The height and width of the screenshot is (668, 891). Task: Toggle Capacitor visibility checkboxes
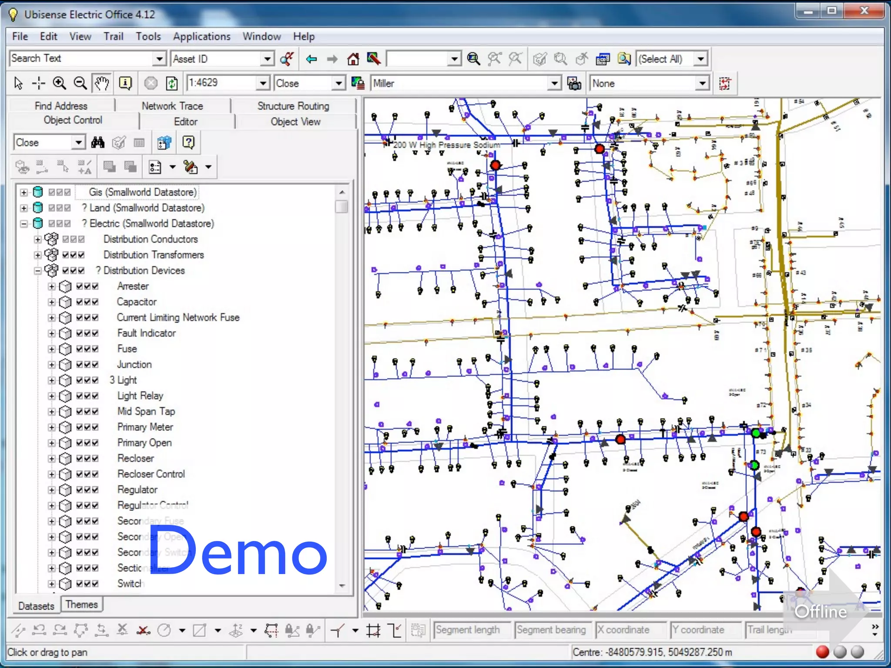(87, 302)
